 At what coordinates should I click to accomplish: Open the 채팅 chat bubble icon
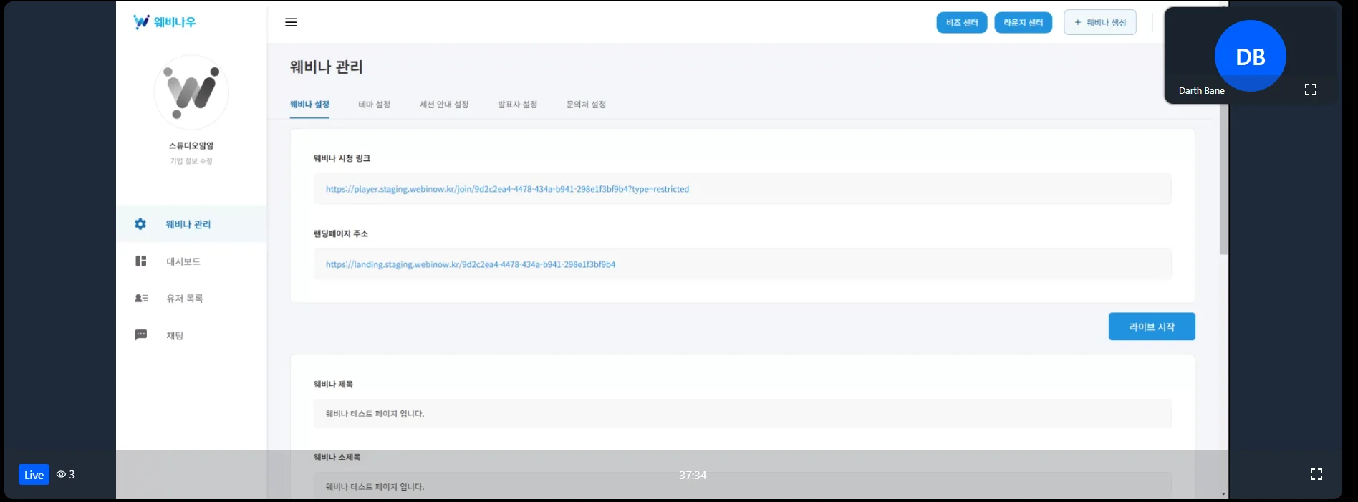click(141, 335)
